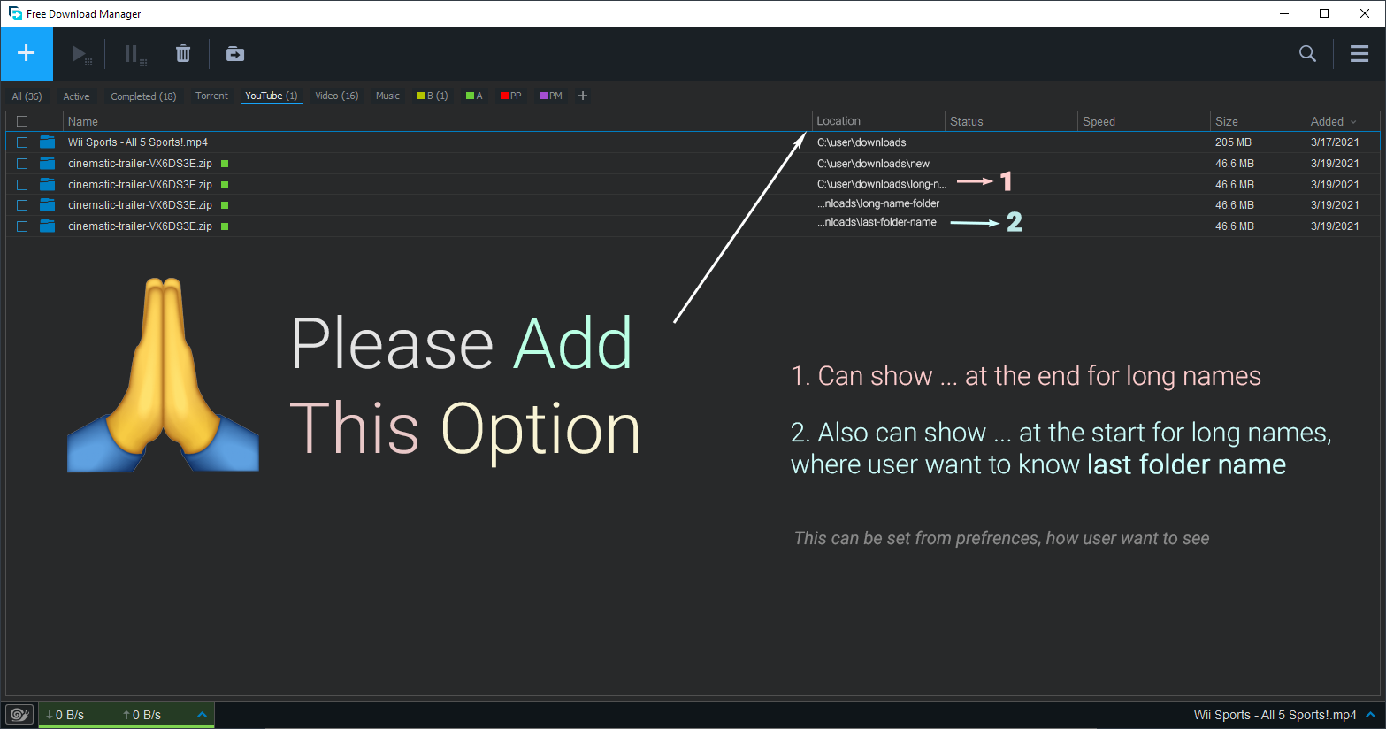Click folder icon of Wii Sports row
Screen dimensions: 1386x729
[x=48, y=142]
